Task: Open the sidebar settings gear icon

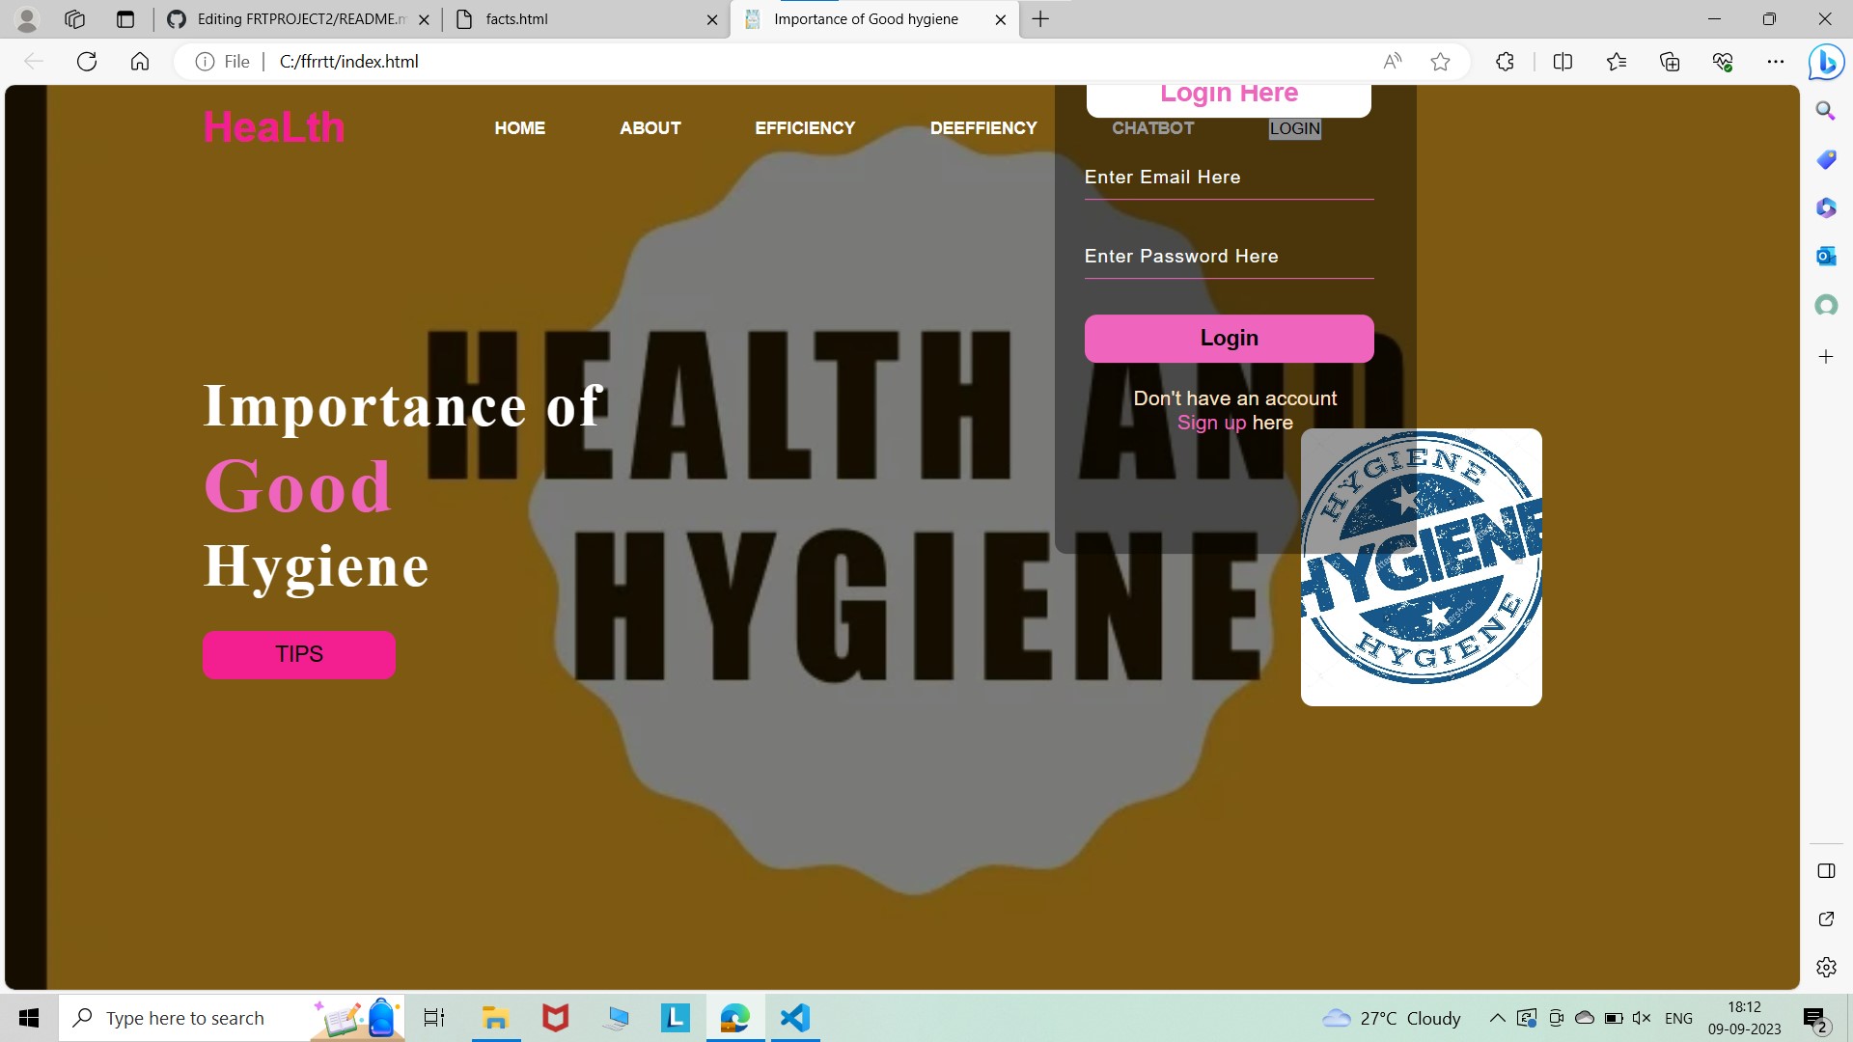Action: [1825, 967]
